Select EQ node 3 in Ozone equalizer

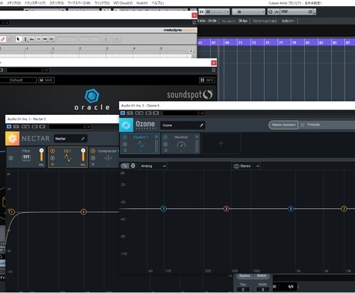click(226, 209)
